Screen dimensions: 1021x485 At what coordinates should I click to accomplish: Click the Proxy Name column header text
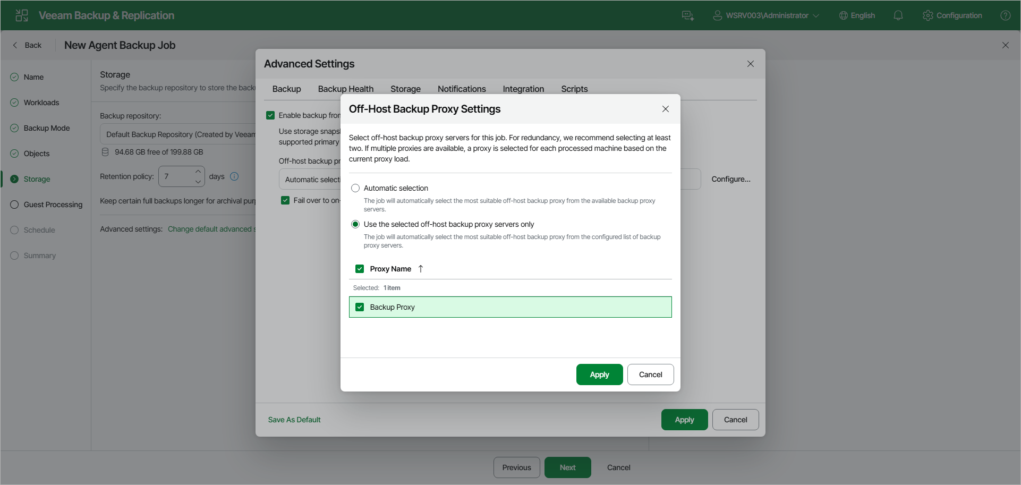[390, 269]
